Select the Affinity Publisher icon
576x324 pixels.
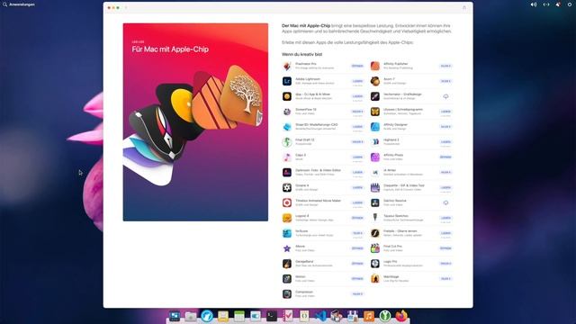tap(375, 66)
